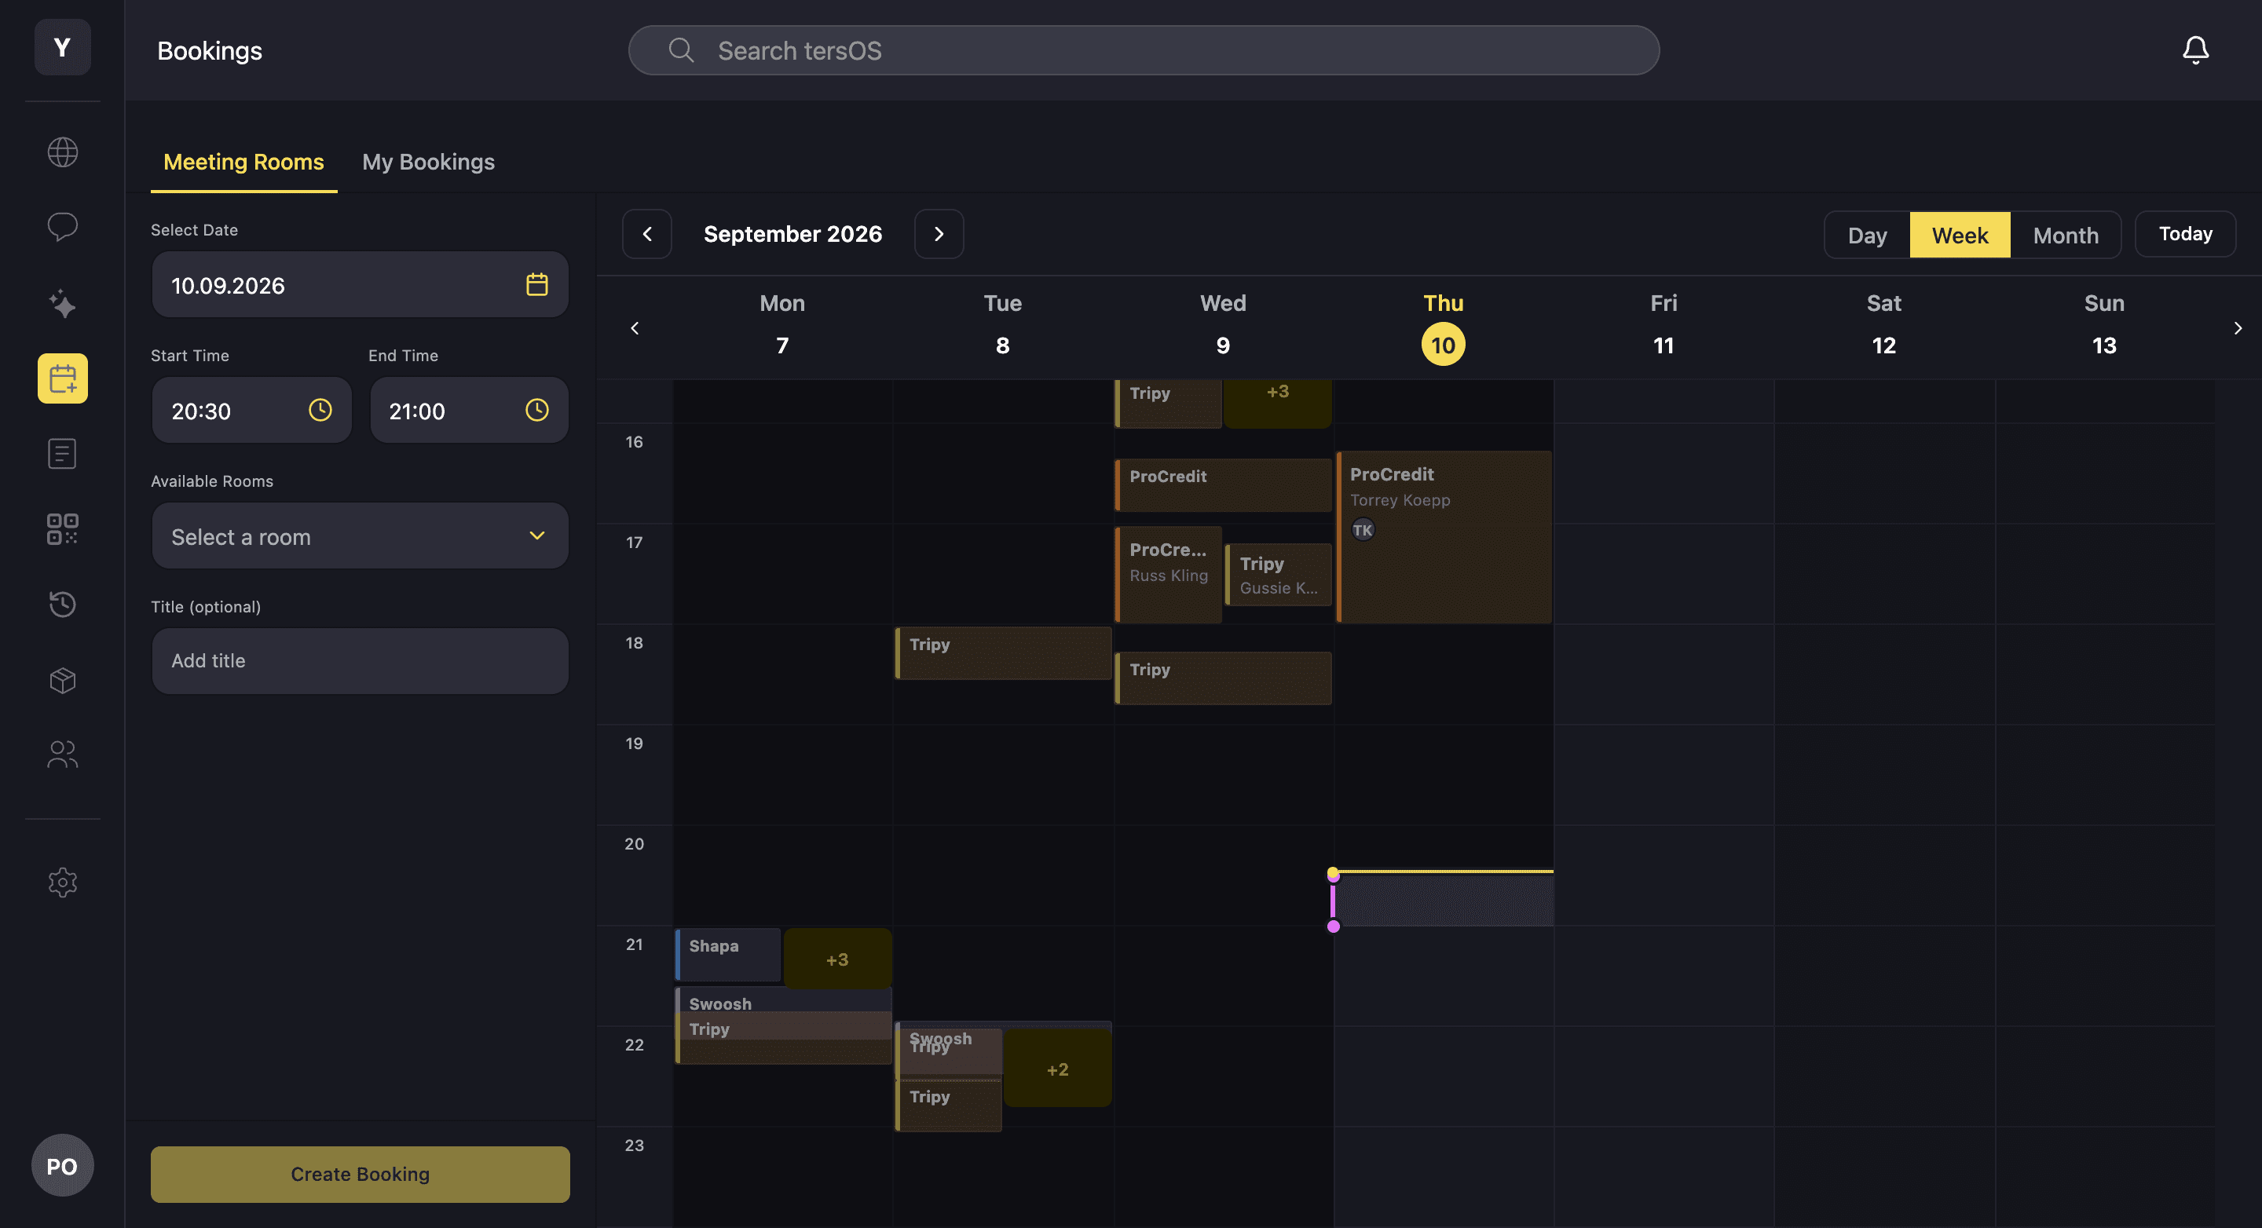
Task: Open the history clock sidebar icon
Action: (62, 604)
